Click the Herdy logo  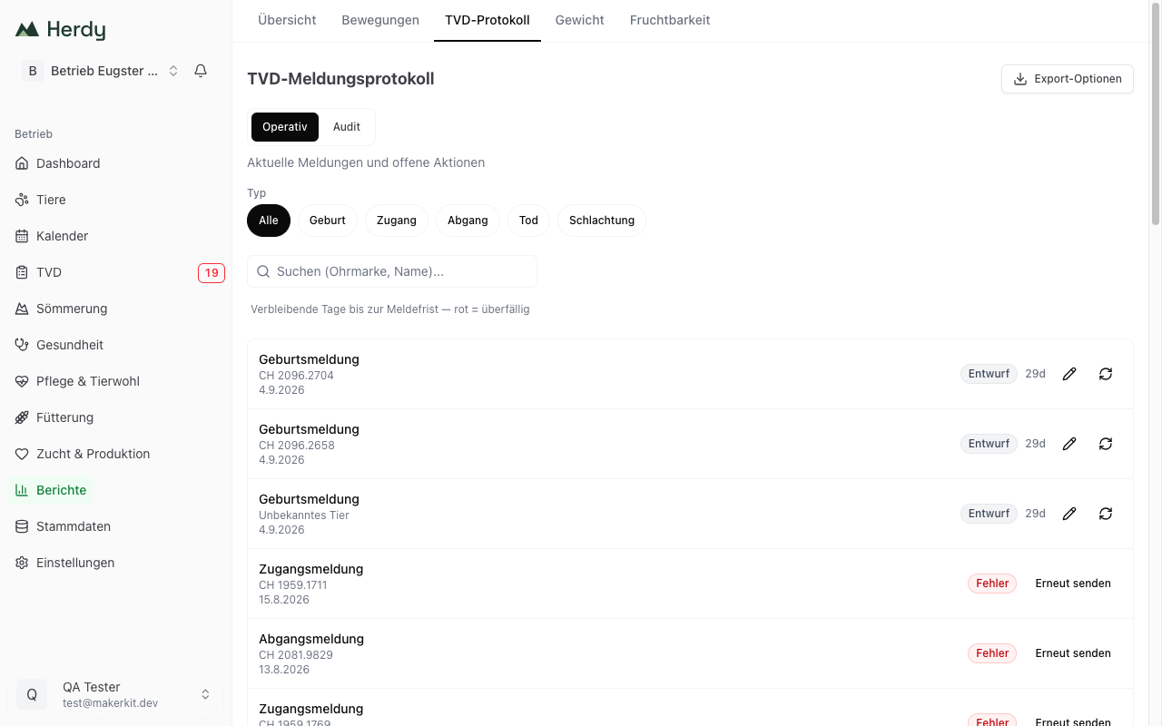coord(60,30)
